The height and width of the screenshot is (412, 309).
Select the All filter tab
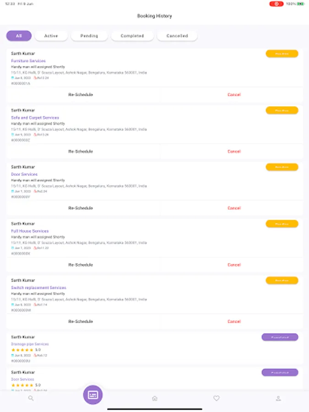click(19, 36)
